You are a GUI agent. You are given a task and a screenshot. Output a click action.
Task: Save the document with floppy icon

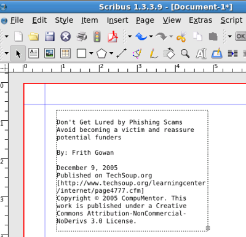click(x=50, y=37)
